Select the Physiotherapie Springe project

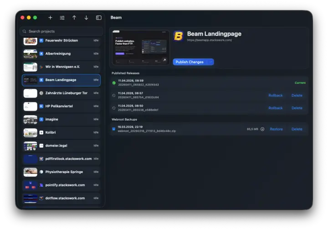pos(61,172)
